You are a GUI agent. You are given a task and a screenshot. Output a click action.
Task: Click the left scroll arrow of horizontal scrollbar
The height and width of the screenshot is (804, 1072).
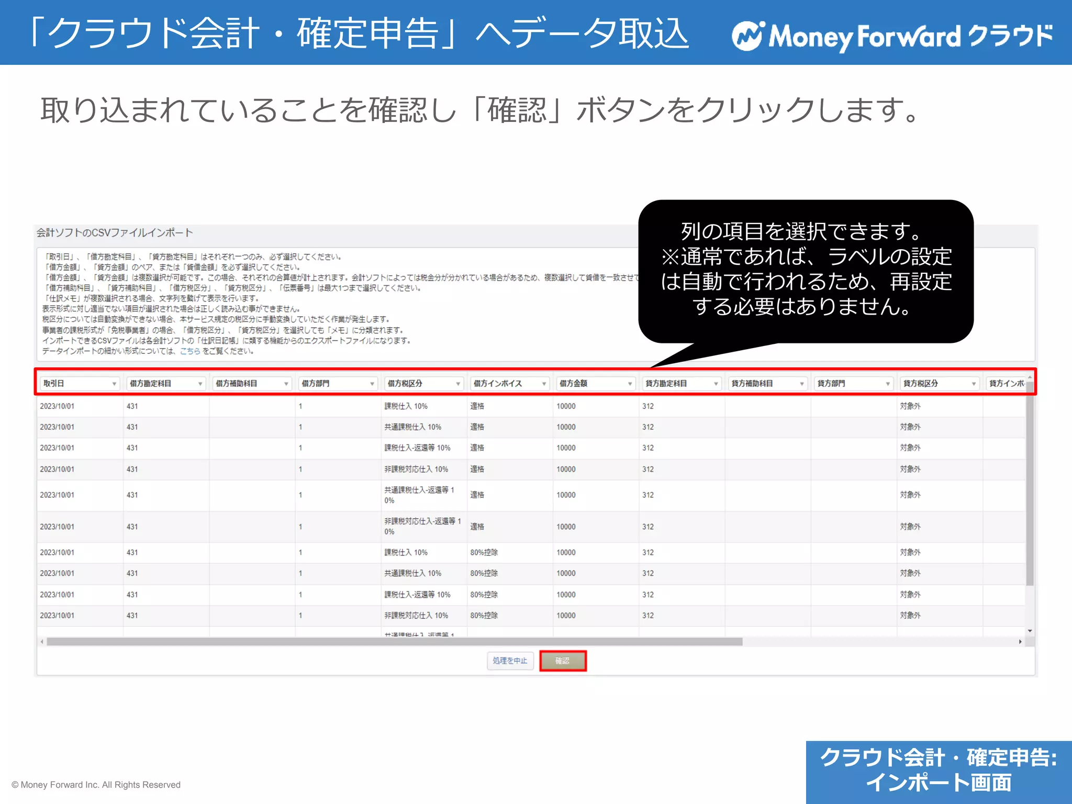(42, 642)
